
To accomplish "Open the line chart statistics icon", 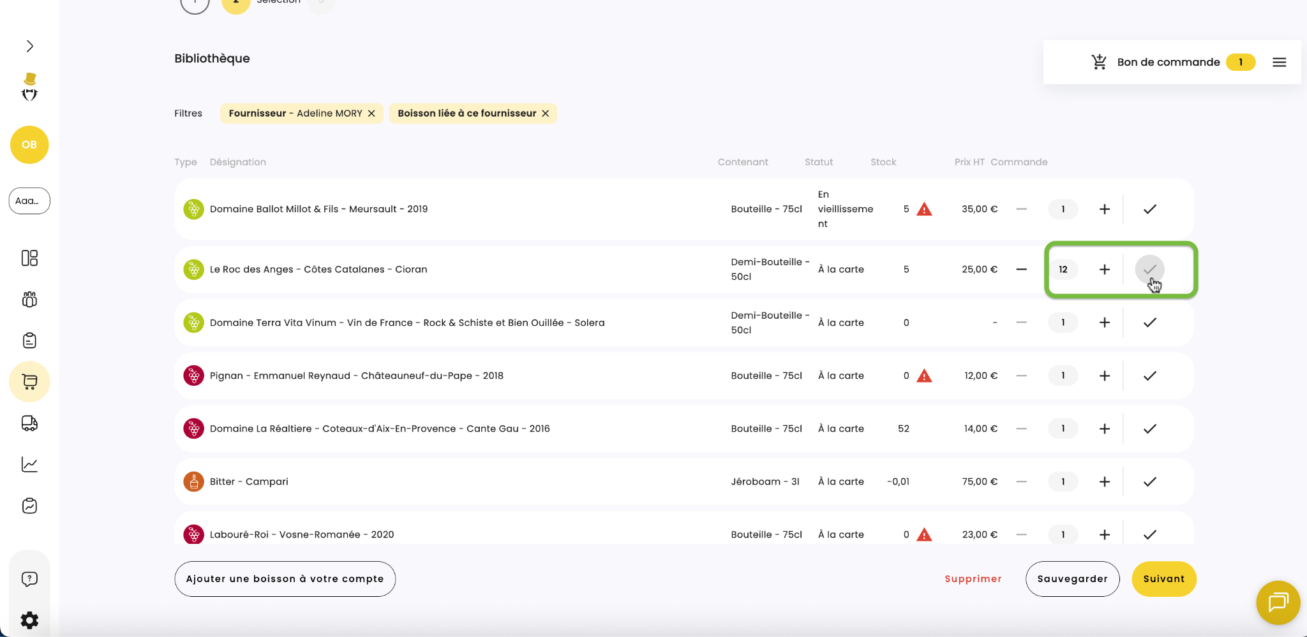I will tap(29, 464).
